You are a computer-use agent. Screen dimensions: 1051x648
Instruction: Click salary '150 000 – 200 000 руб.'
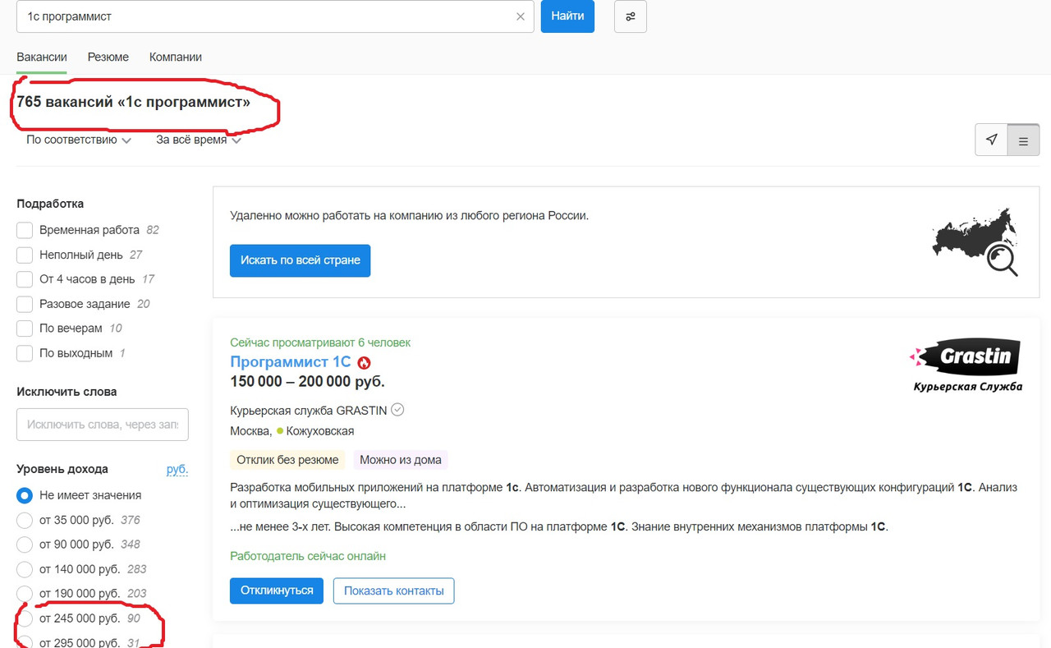[308, 381]
